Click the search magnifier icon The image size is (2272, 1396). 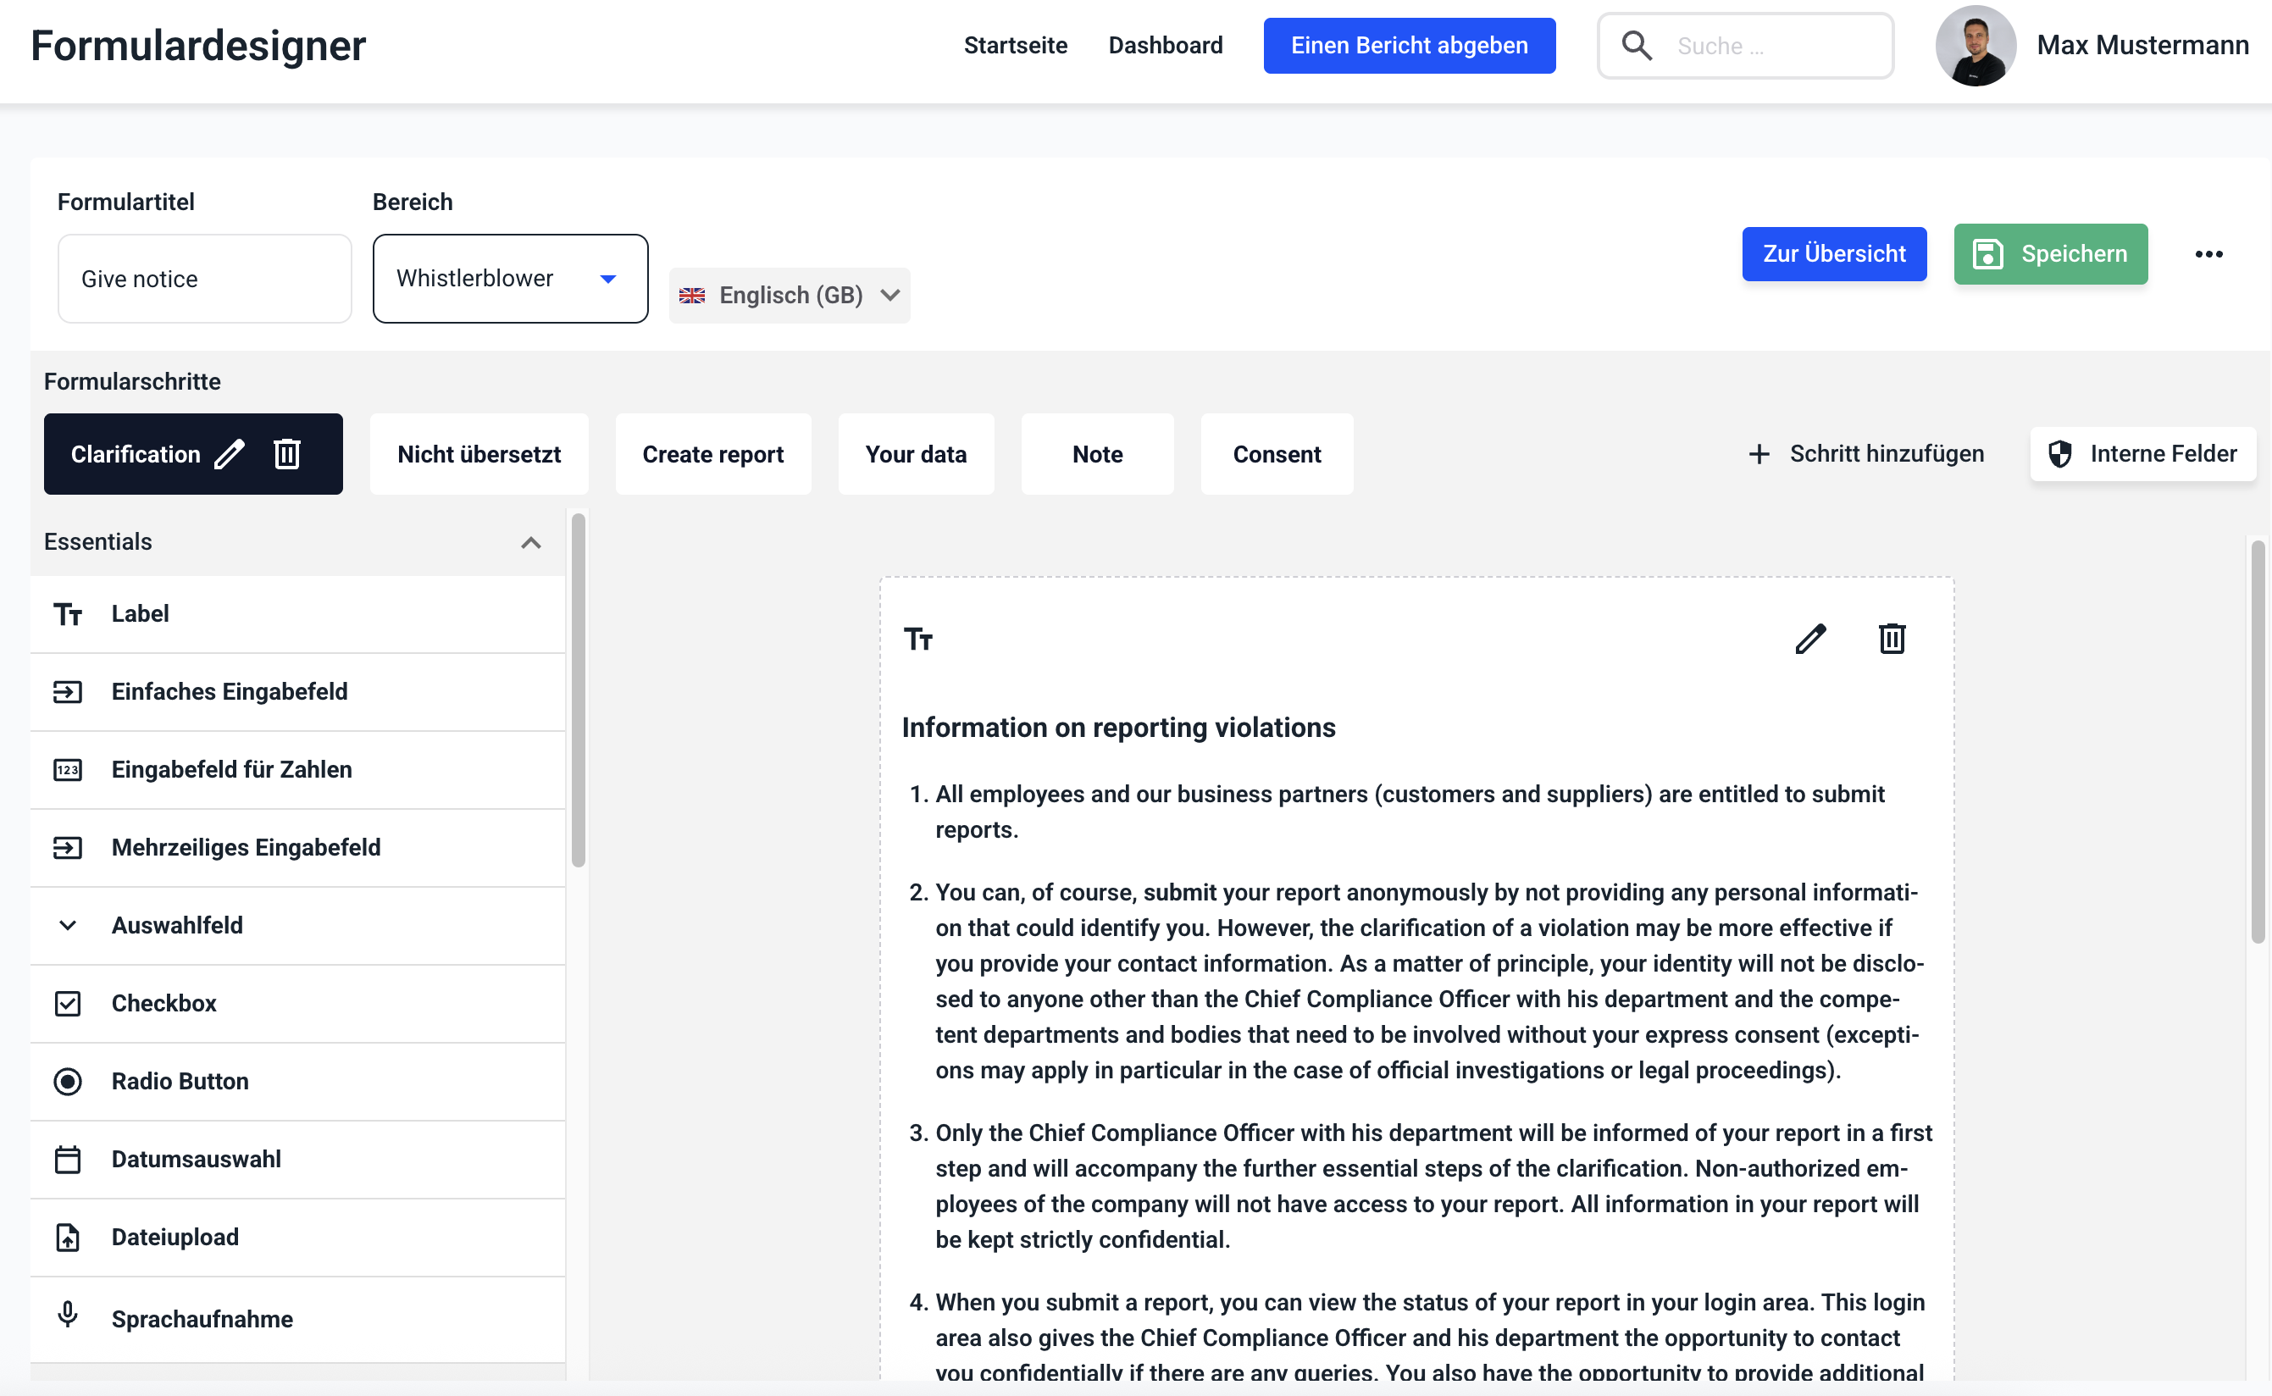(1637, 45)
